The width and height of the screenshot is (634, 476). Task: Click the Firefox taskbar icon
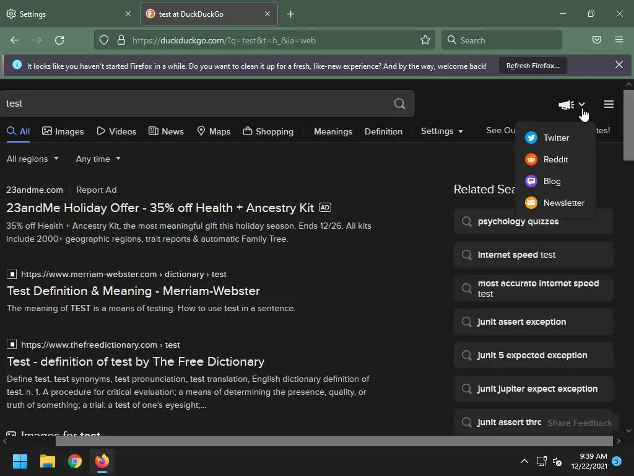point(102,461)
